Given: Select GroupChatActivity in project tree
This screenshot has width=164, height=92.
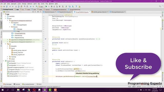Looking at the screenshot, I should (x=20, y=33).
